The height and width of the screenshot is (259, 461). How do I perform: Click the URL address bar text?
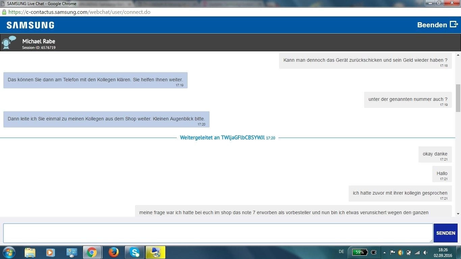click(x=79, y=12)
